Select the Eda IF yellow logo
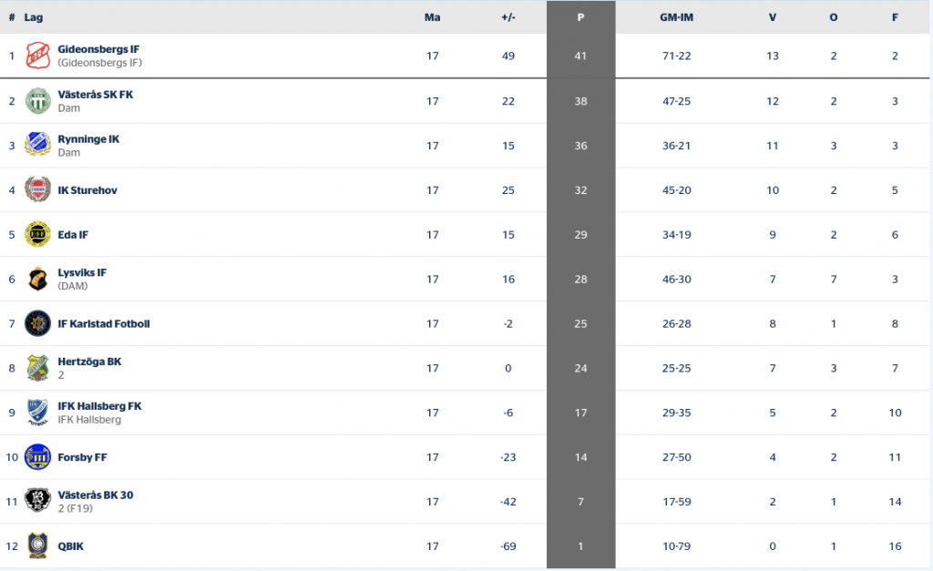Viewport: 933px width, 571px height. pyautogui.click(x=37, y=234)
